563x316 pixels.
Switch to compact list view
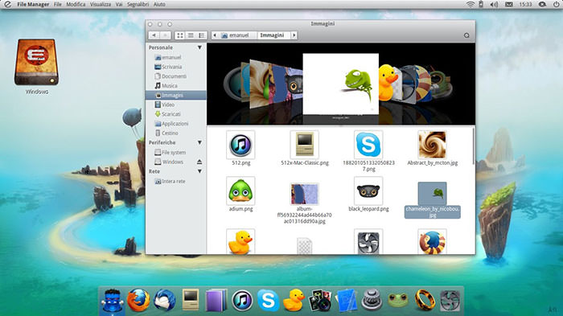[x=201, y=35]
